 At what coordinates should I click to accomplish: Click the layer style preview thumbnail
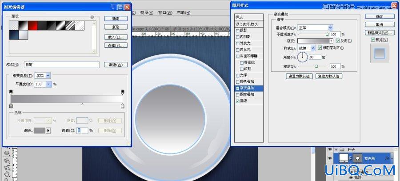(380, 53)
